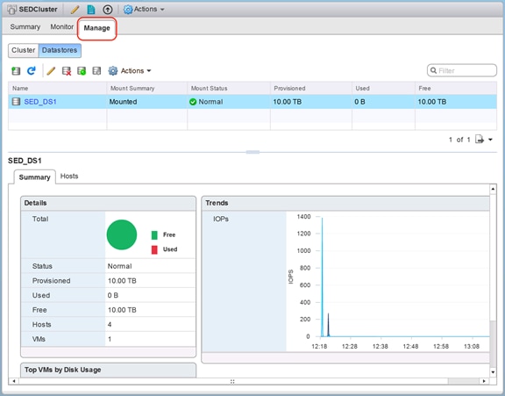This screenshot has height=396, width=505.
Task: Select the SED_DS1 Summary sub-tab
Action: pyautogui.click(x=34, y=177)
